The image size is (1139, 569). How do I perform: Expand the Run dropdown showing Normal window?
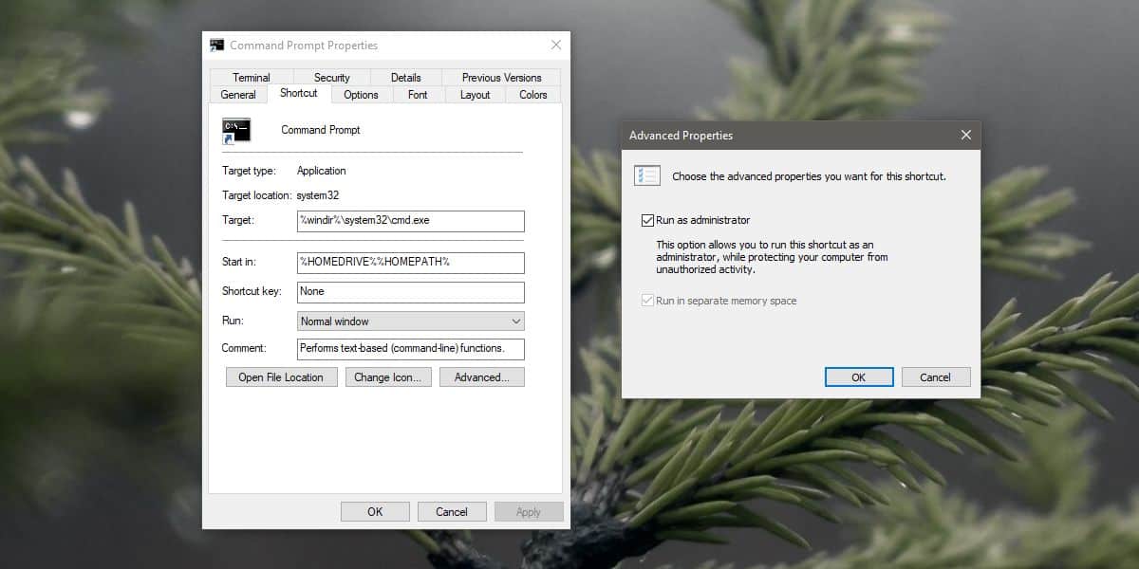411,321
